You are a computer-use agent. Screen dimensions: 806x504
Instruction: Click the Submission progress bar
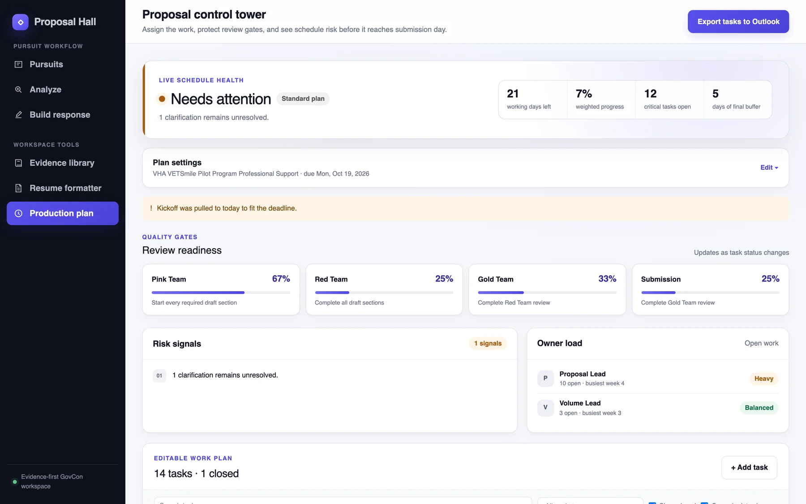(710, 293)
